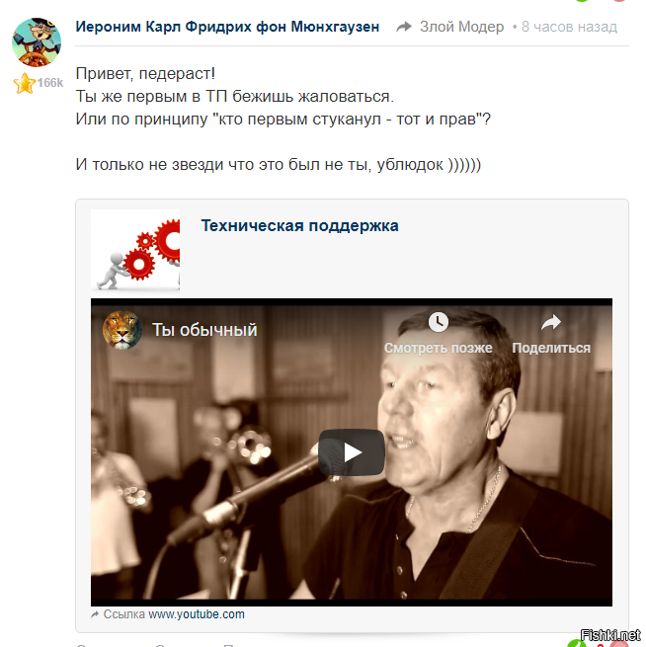The height and width of the screenshot is (647, 646).
Task: Click the Смотреть позже text label
Action: [x=439, y=348]
